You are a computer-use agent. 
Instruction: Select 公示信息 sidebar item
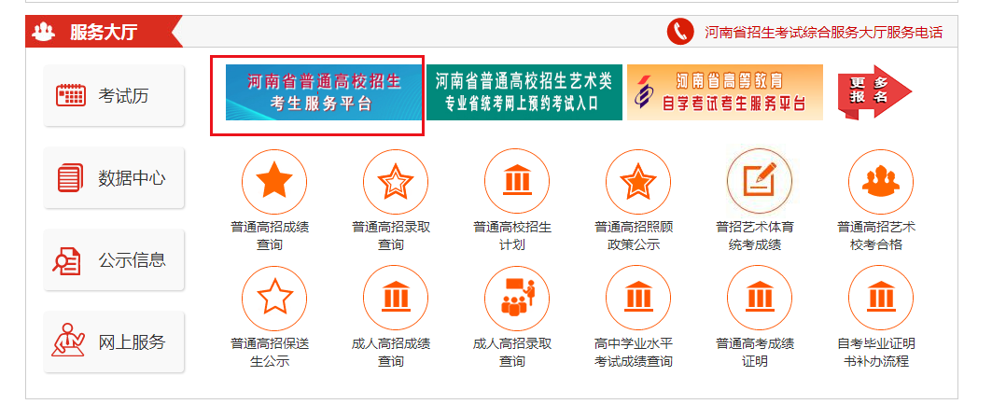(114, 260)
